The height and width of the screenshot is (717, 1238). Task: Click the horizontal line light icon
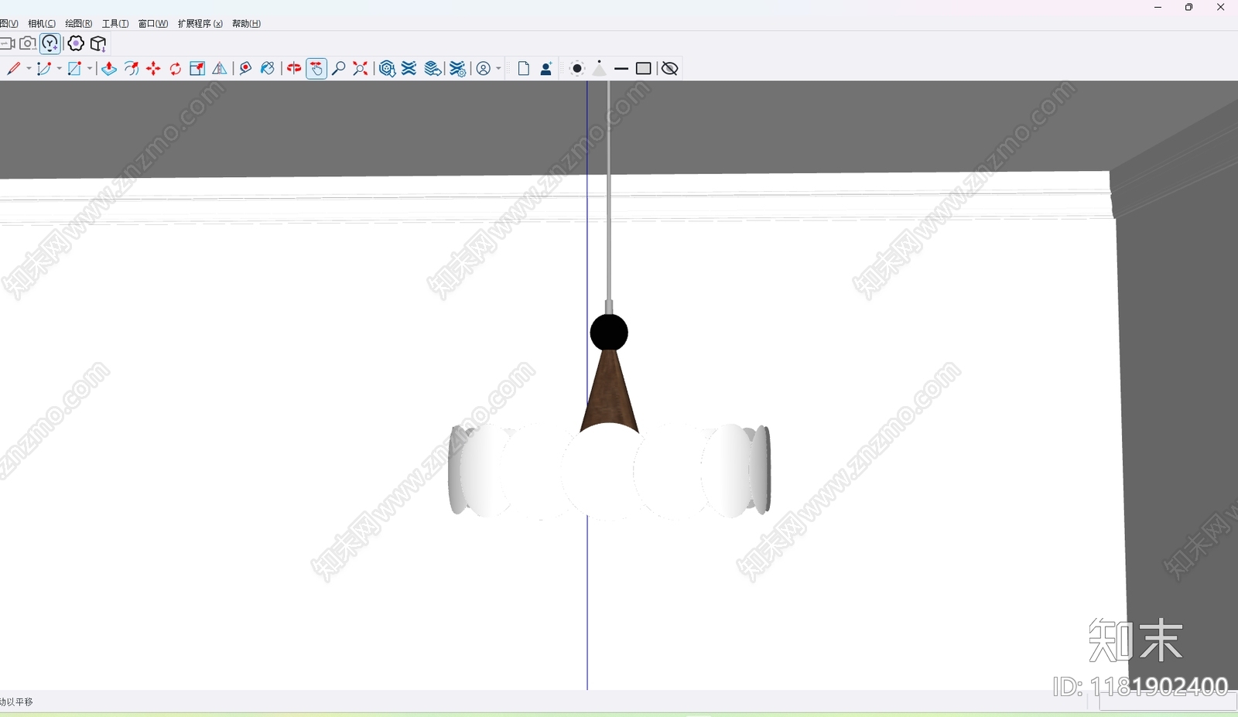pos(621,69)
